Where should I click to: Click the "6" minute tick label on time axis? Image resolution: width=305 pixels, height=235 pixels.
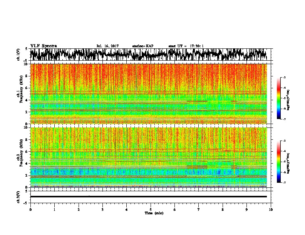pyautogui.click(x=174, y=210)
